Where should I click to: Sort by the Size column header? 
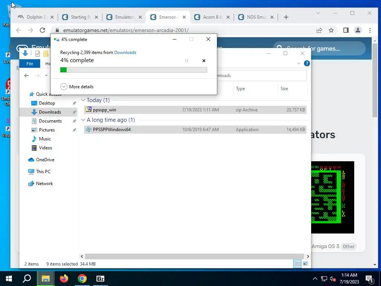click(x=293, y=89)
